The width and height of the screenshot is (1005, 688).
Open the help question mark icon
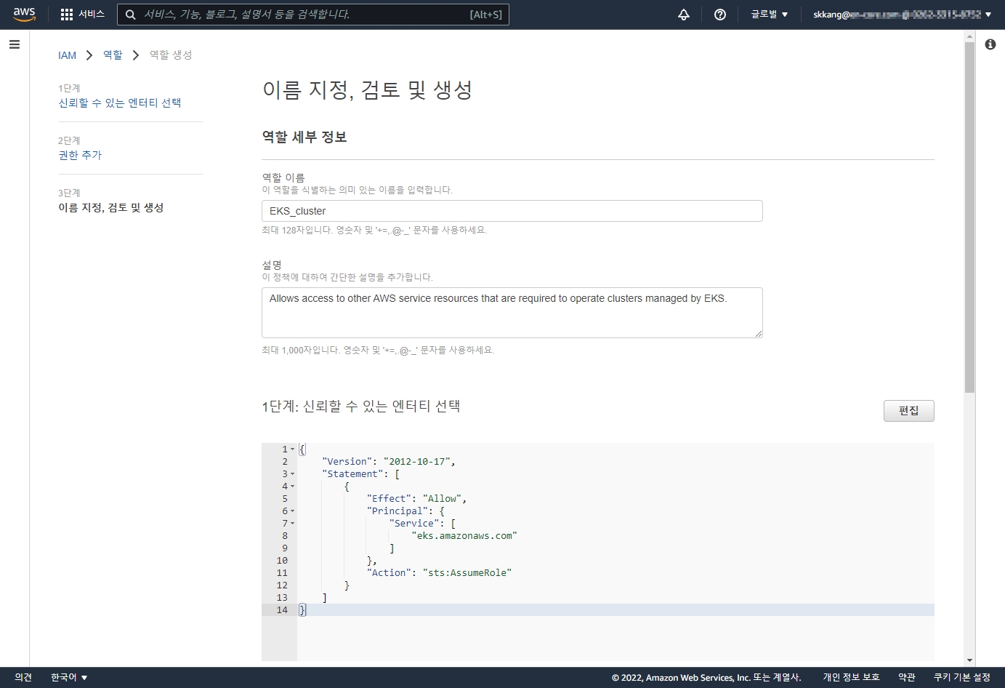(x=720, y=15)
